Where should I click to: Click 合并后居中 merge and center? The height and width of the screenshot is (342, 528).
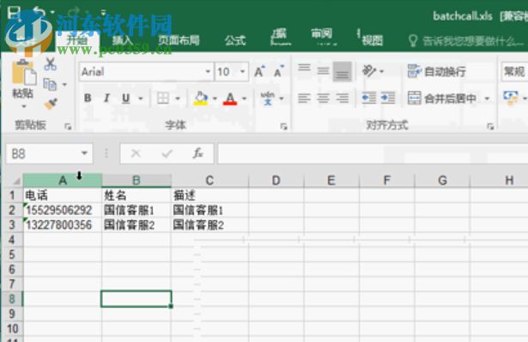[442, 98]
